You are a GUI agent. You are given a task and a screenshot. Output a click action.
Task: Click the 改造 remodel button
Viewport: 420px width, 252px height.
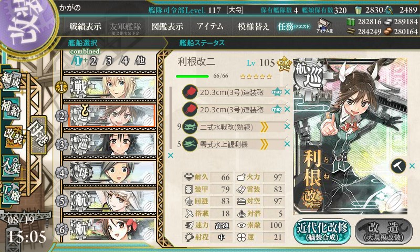coord(384,232)
